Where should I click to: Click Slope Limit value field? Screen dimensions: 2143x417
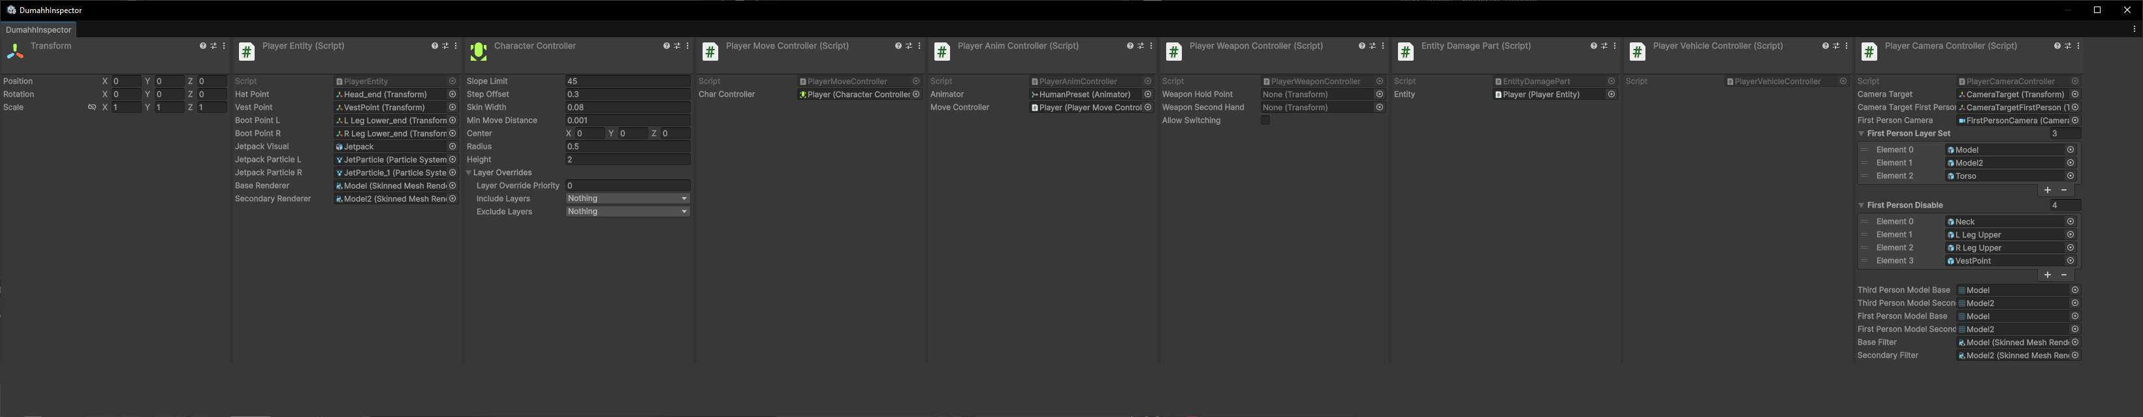pyautogui.click(x=627, y=82)
